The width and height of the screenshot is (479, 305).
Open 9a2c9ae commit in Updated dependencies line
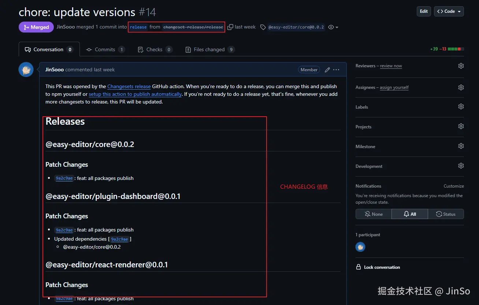(119, 239)
